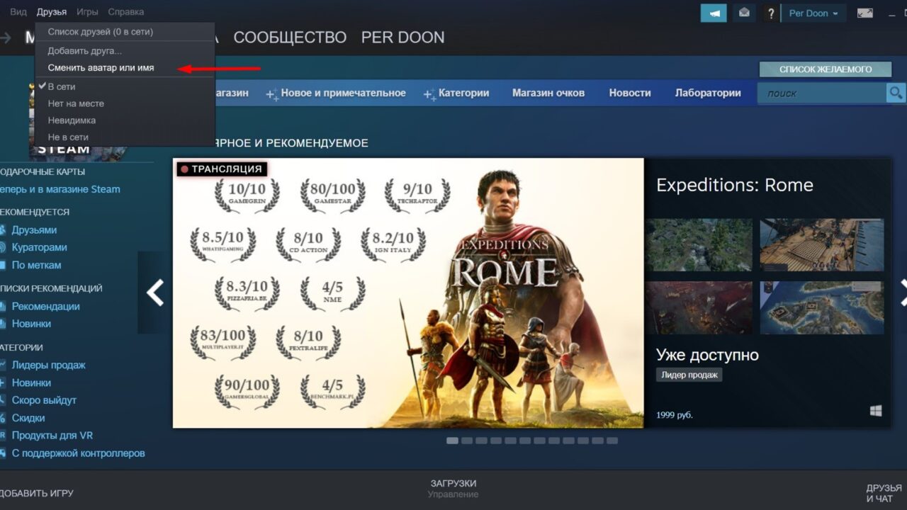The image size is (907, 510).
Task: Click the ТРАНСЛЯЦИЯ live badge
Action: (222, 169)
